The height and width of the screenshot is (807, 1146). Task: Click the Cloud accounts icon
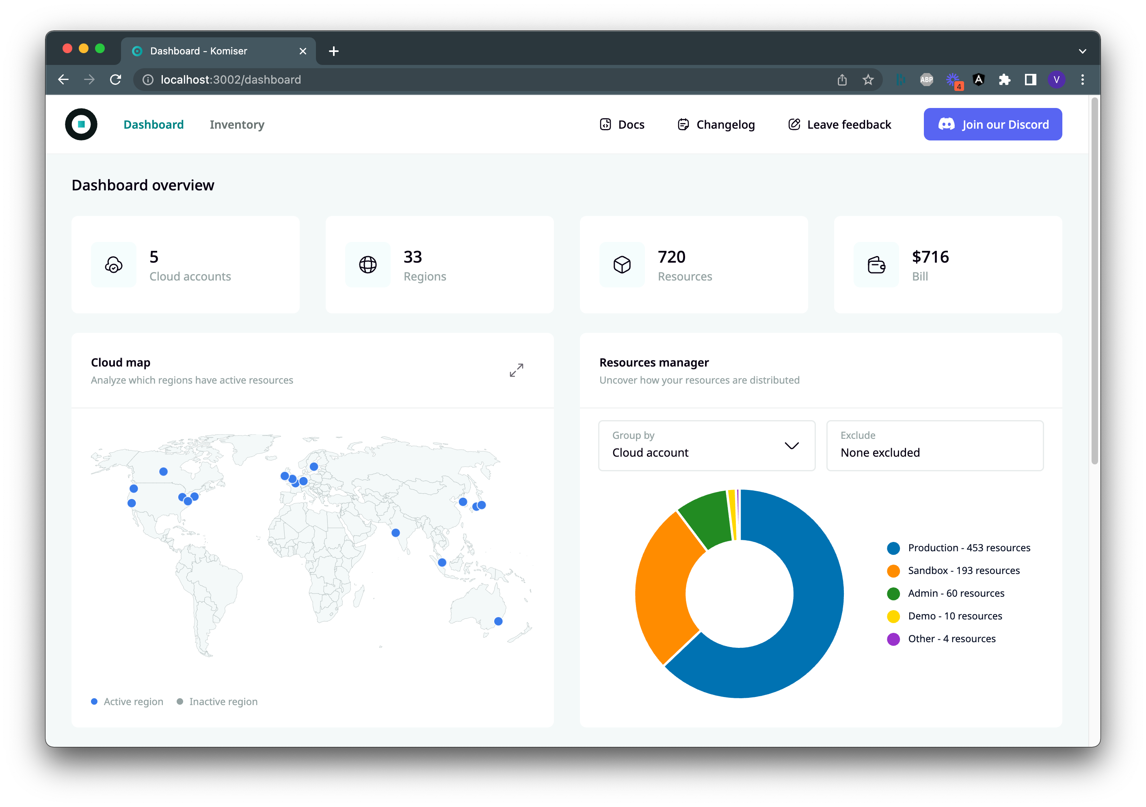click(114, 265)
